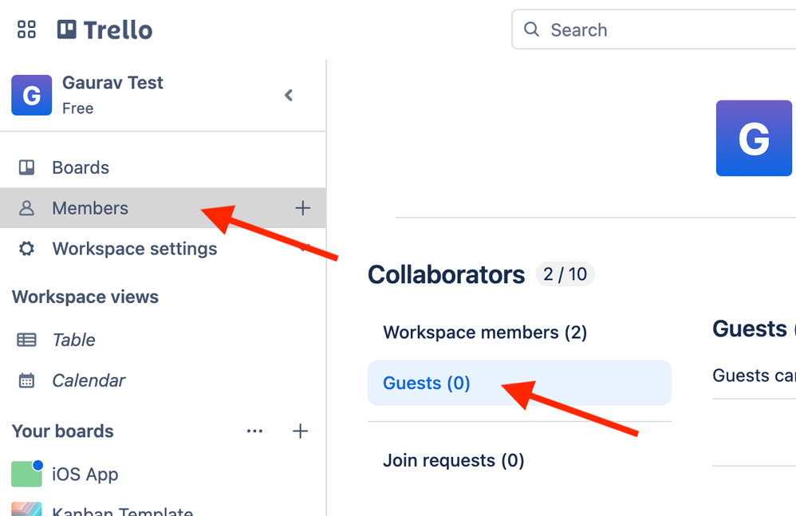Viewport: 796px width, 516px height.
Task: Open the Table workspace view
Action: point(163,340)
